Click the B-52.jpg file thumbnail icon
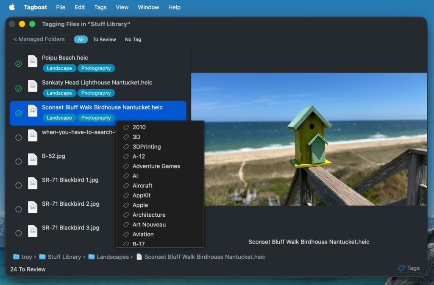 coord(33,159)
